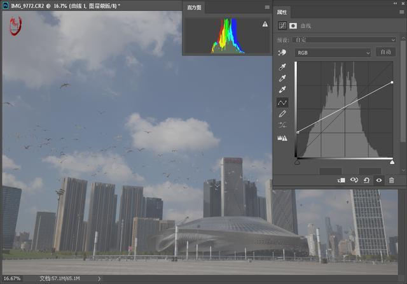This screenshot has height=284, width=407.
Task: Toggle Curves layer visibility eye
Action: coord(379,180)
